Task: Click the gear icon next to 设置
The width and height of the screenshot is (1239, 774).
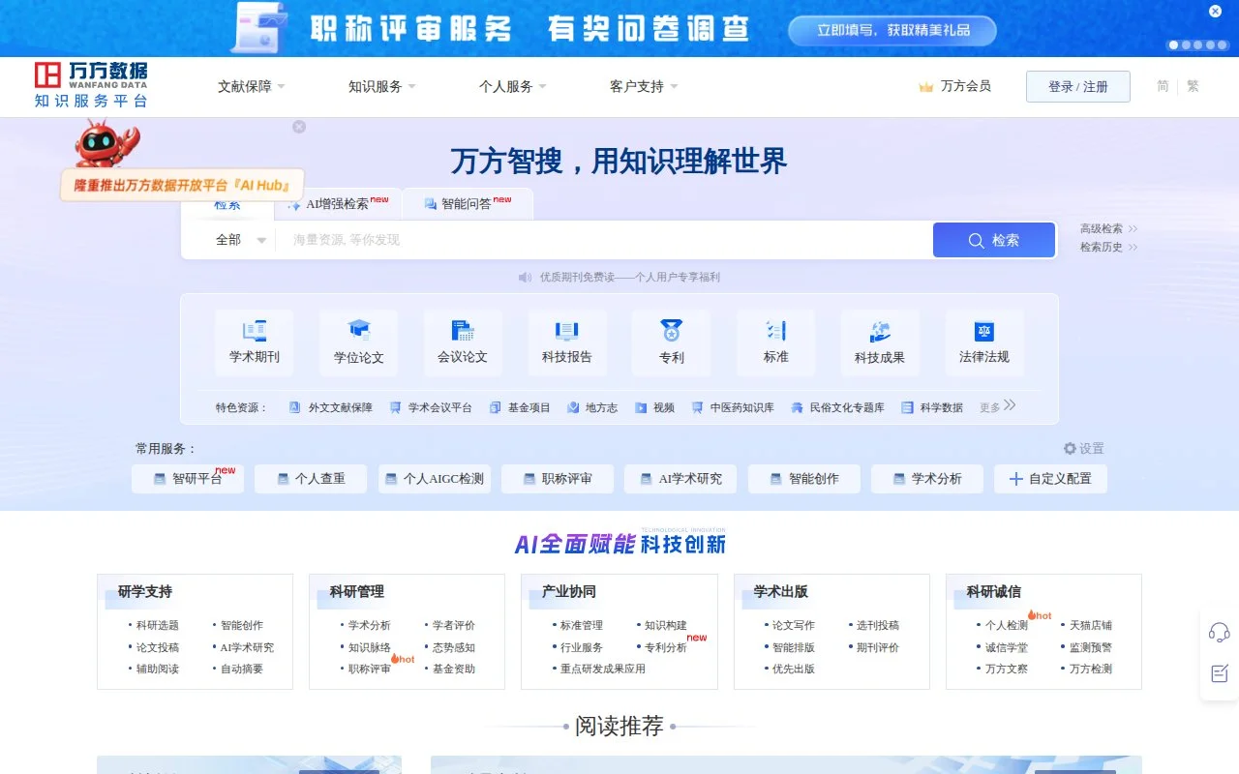Action: [x=1070, y=448]
